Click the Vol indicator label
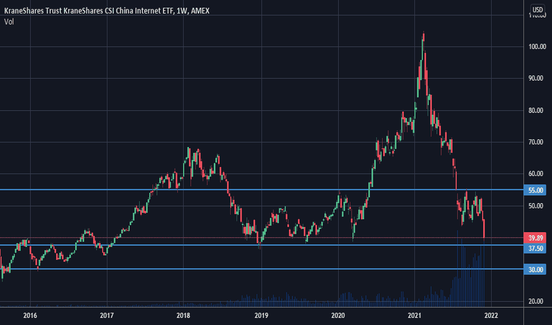 click(x=9, y=22)
